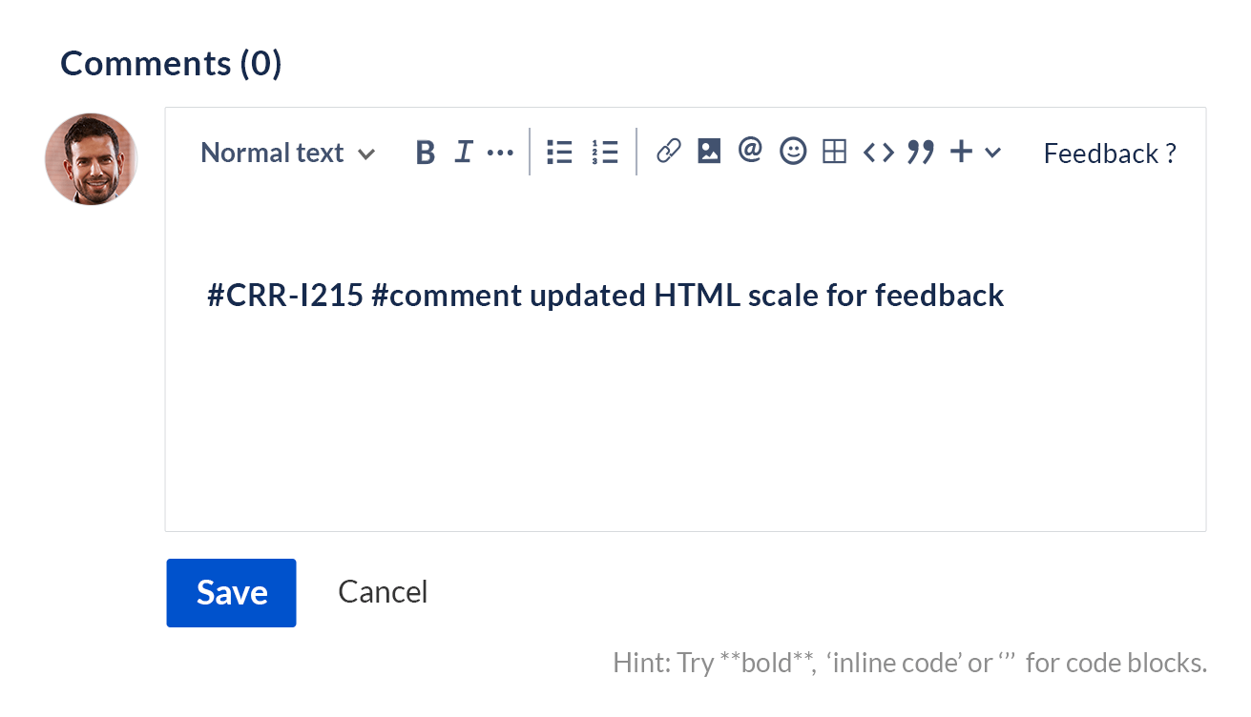Insert an image into the comment
Viewport: 1251px width, 717px height.
(x=709, y=152)
